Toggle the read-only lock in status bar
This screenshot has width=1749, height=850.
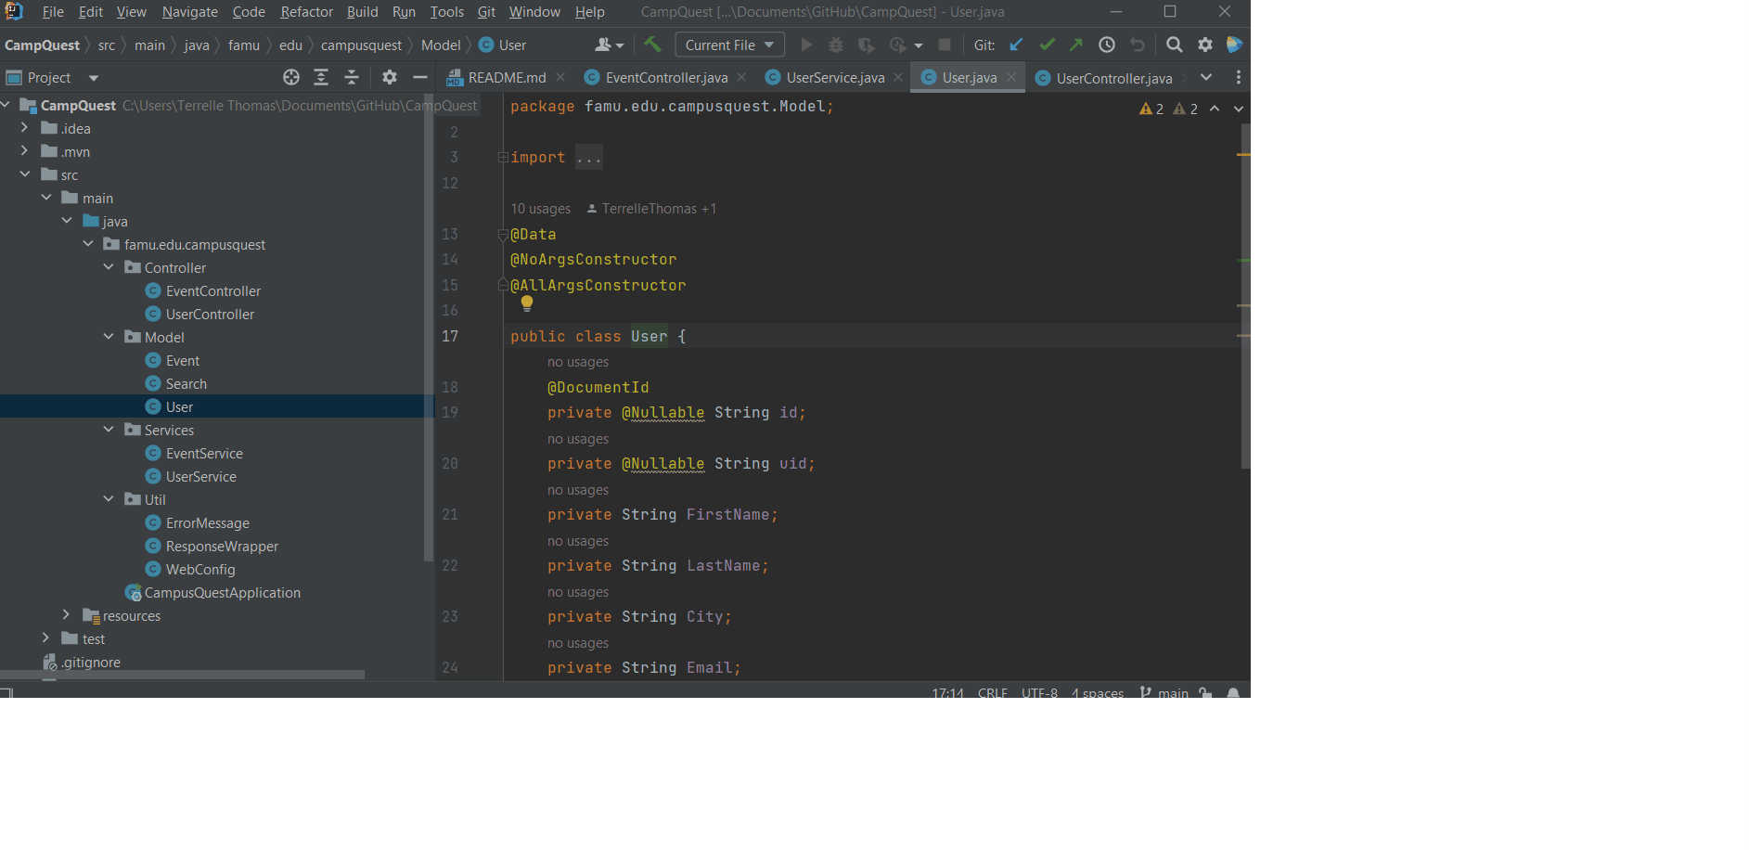pos(1205,692)
